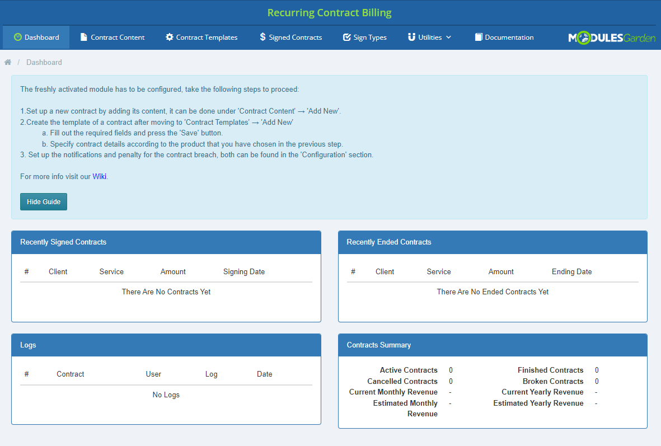Click the Hide Guide button
The image size is (661, 446).
(x=44, y=202)
